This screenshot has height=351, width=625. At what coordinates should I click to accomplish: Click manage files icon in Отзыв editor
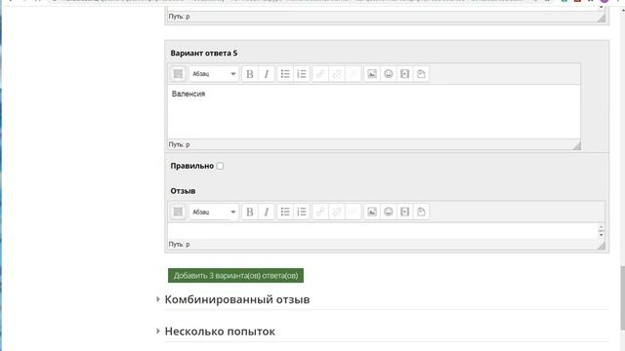point(421,212)
